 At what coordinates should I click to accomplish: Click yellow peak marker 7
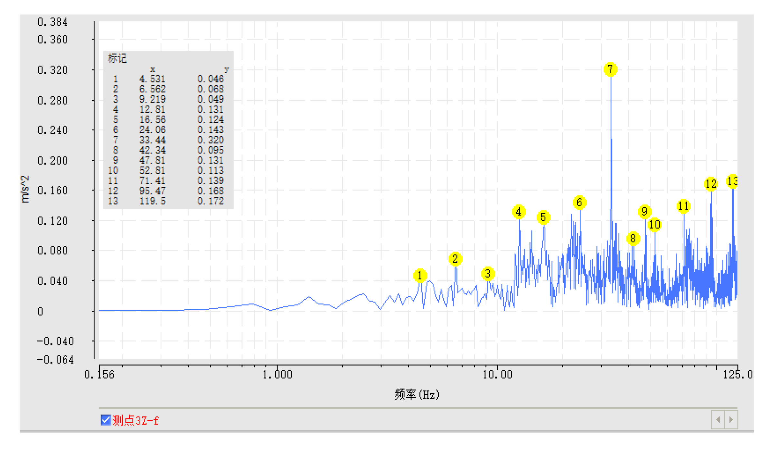coord(610,69)
